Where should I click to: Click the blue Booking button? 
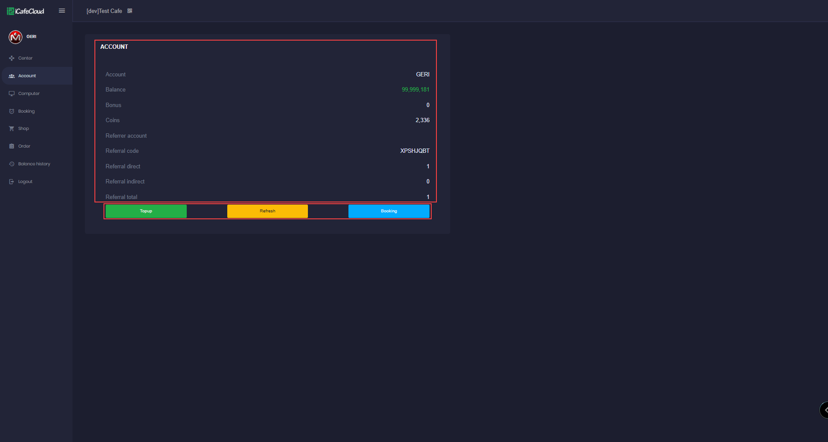coord(389,211)
